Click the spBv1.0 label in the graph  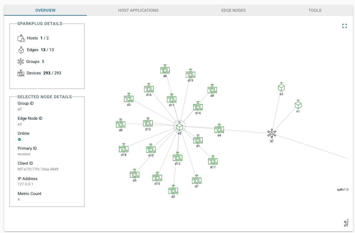pos(343,190)
